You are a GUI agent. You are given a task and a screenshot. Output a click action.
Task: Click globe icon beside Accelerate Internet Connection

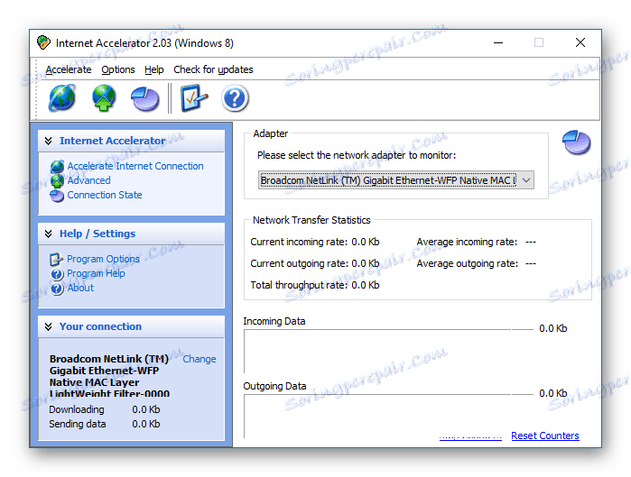click(x=57, y=166)
